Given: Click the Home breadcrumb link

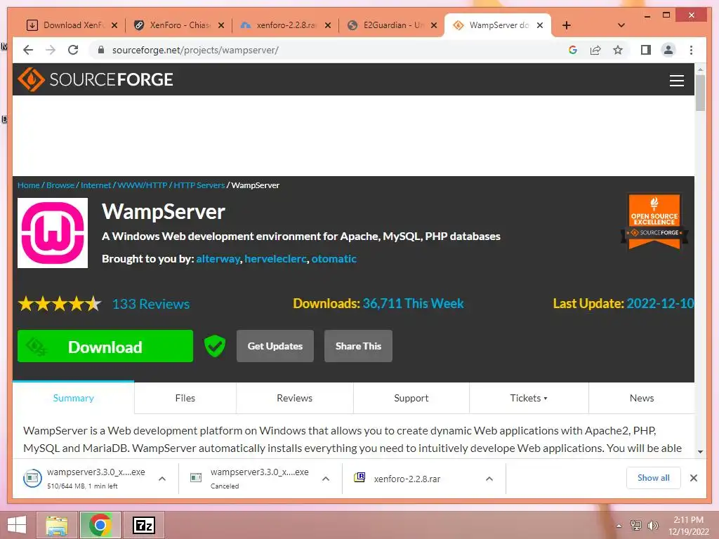Looking at the screenshot, I should pos(28,185).
